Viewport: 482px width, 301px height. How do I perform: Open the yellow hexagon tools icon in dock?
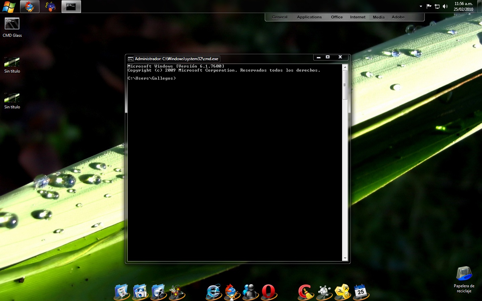pos(342,292)
